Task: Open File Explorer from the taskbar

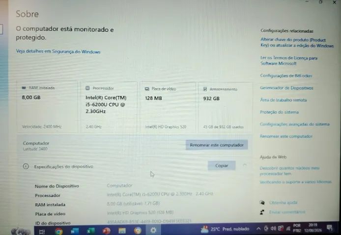Action: [122, 231]
